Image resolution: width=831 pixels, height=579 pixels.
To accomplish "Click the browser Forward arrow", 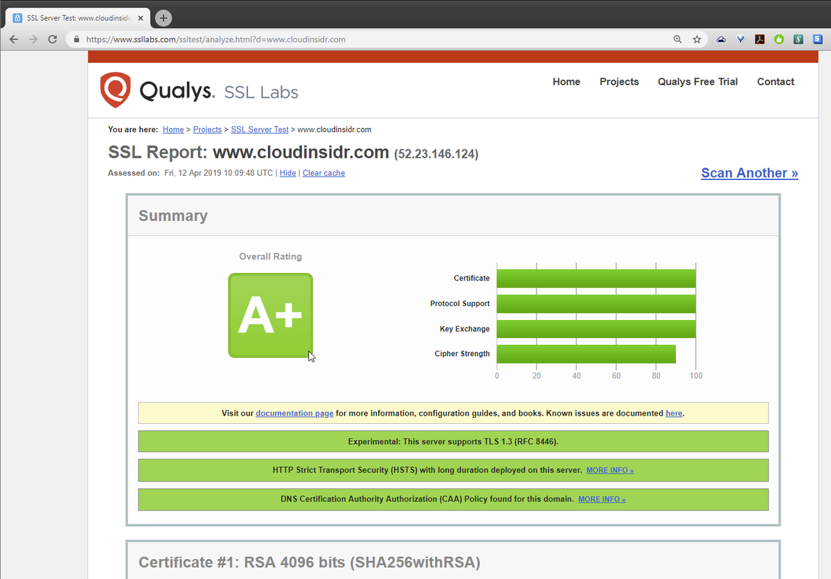I will pyautogui.click(x=33, y=39).
